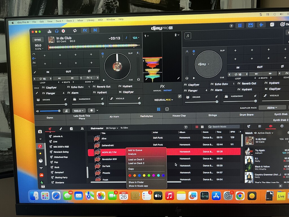Viewport: 289px width, 217px height.
Task: Trigger the Air Horn sample pad
Action: pos(114,117)
